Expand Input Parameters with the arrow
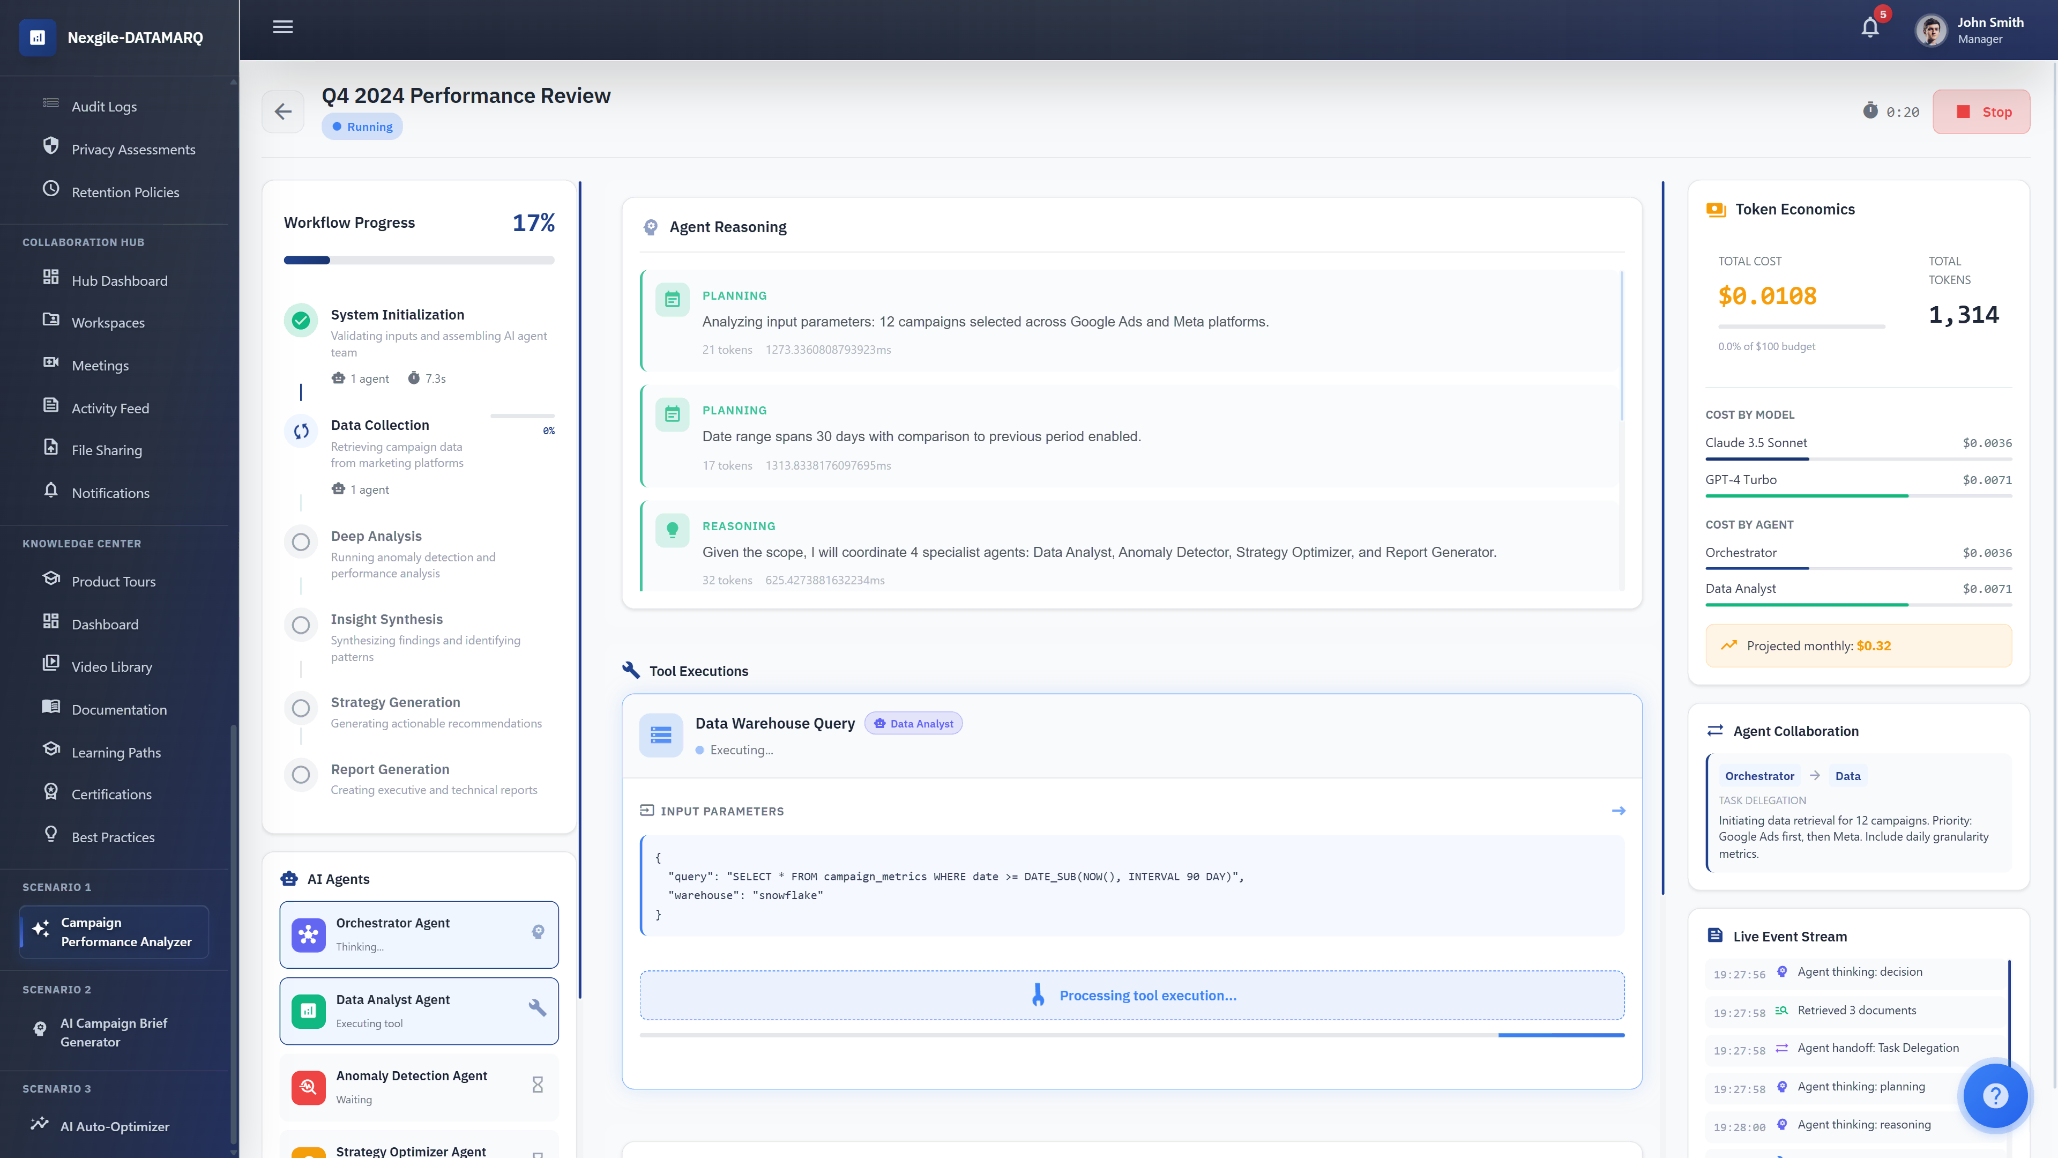Image resolution: width=2058 pixels, height=1158 pixels. coord(1619,811)
